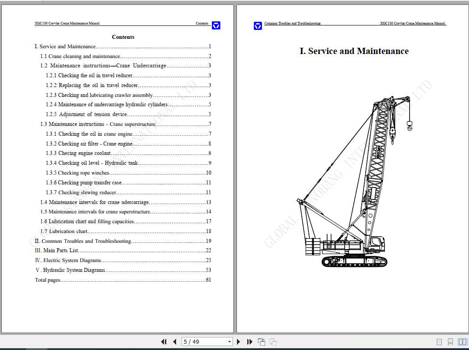This screenshot has width=469, height=350.
Task: Click the greyed-out next view icon
Action: click(x=273, y=342)
